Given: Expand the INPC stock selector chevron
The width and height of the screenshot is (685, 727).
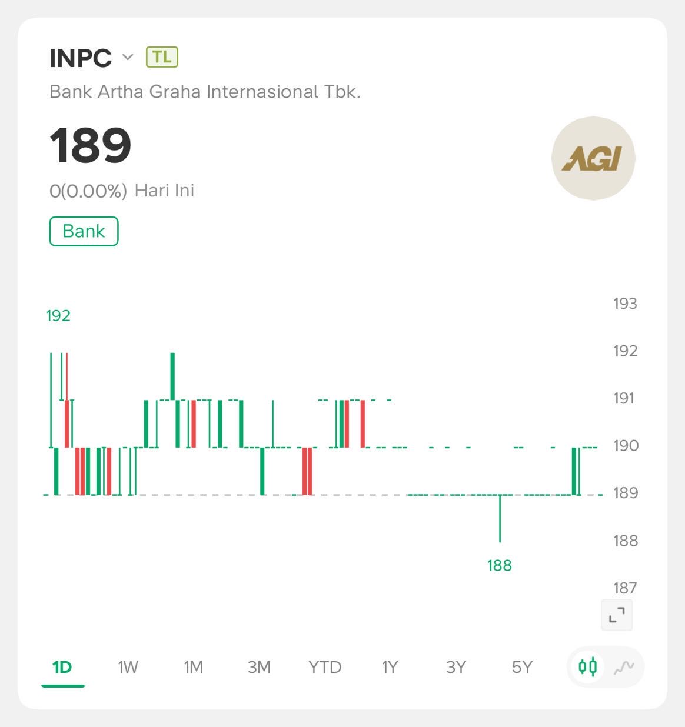Looking at the screenshot, I should [x=128, y=57].
